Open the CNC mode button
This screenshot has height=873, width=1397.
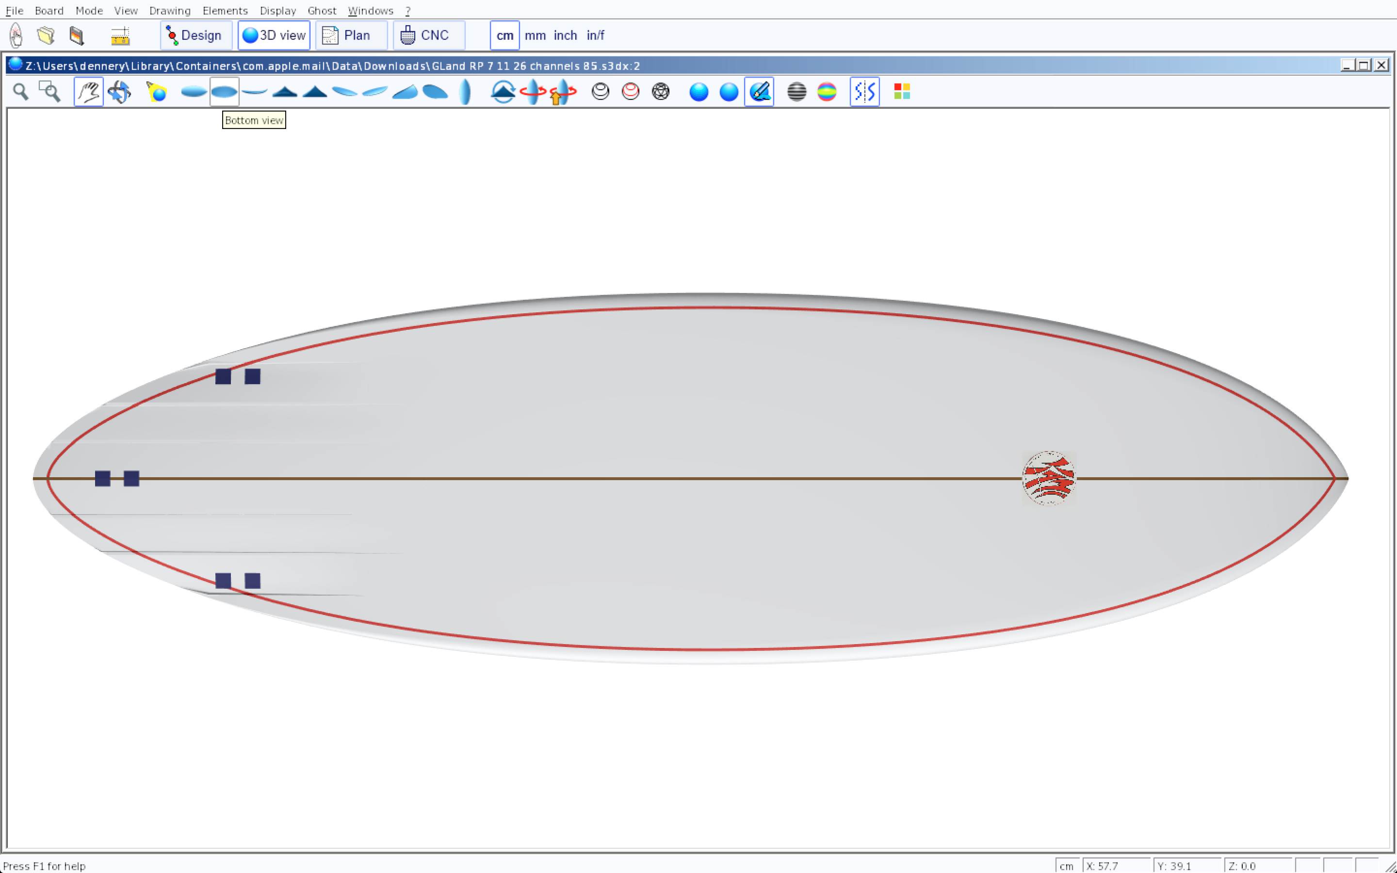point(428,35)
